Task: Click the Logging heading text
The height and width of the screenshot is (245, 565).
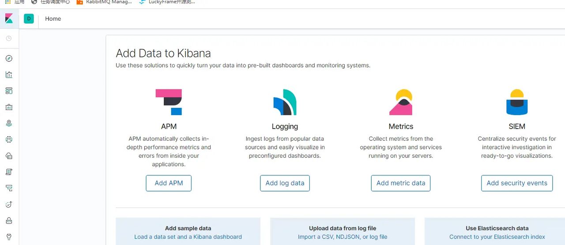Action: point(285,126)
